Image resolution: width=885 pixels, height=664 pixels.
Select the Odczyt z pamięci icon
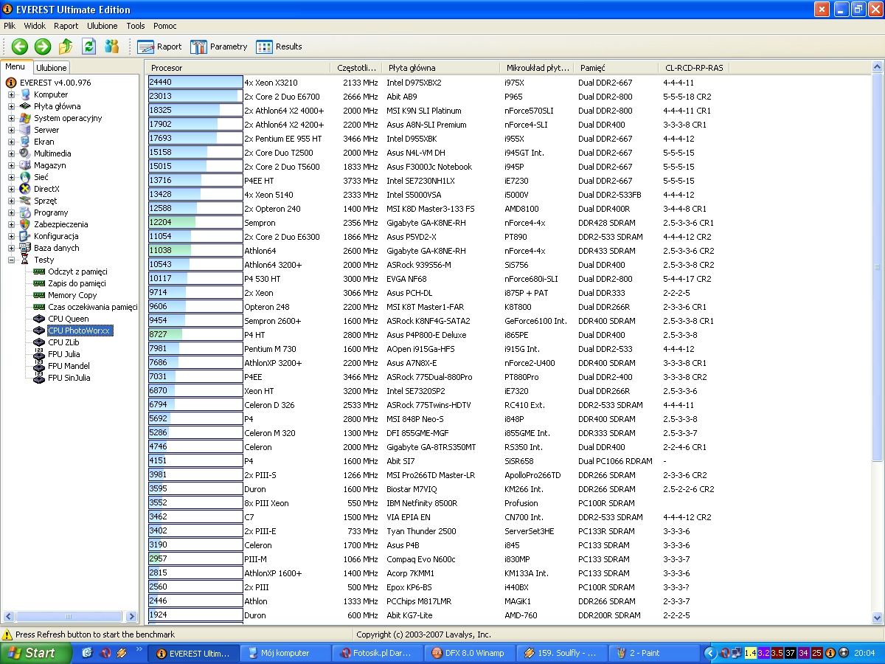coord(40,272)
